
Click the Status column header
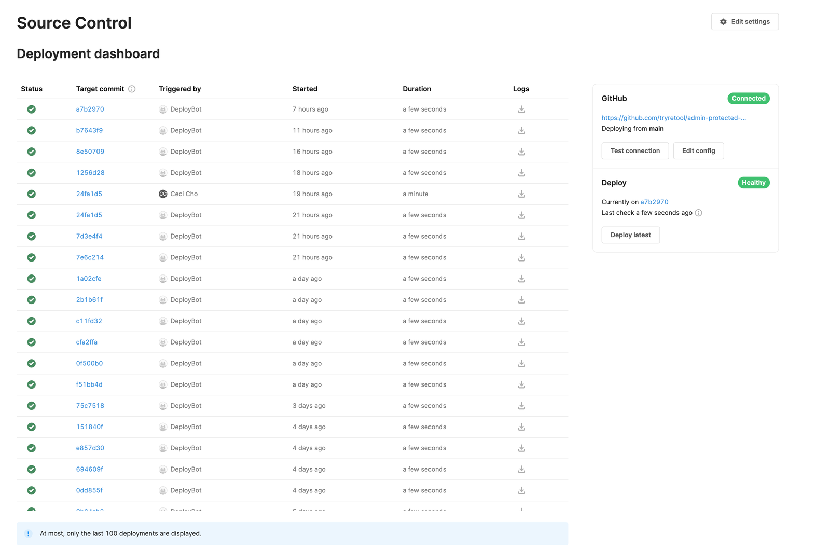32,89
